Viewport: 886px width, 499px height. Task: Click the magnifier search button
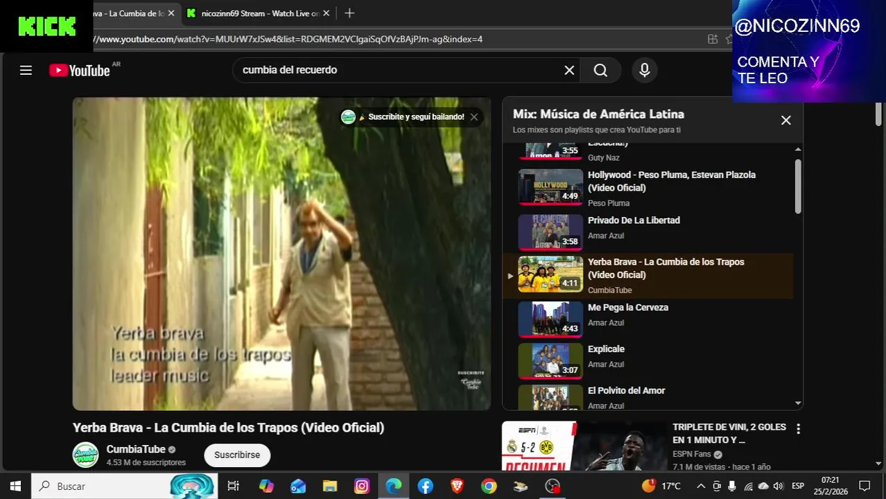pos(600,70)
